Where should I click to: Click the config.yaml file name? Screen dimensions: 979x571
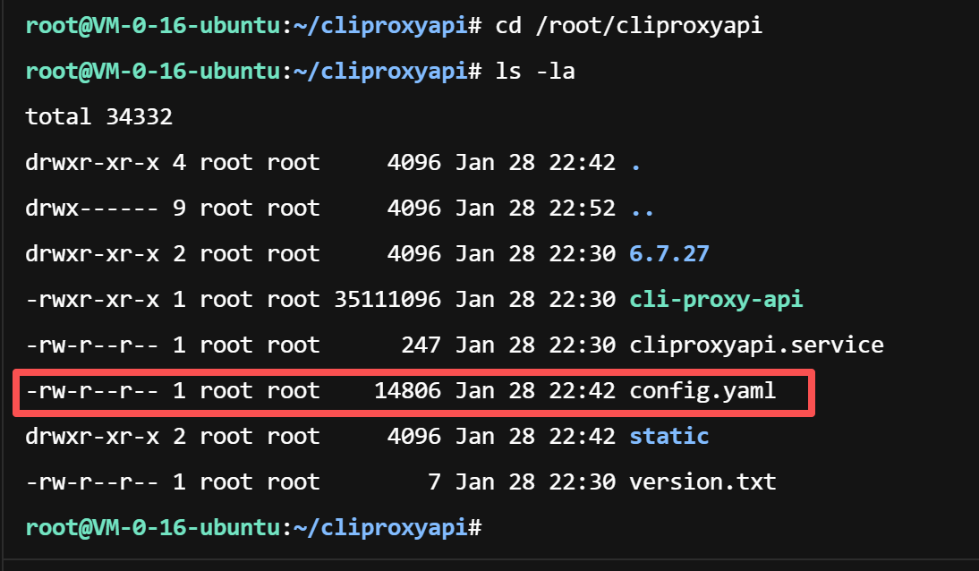click(x=702, y=391)
